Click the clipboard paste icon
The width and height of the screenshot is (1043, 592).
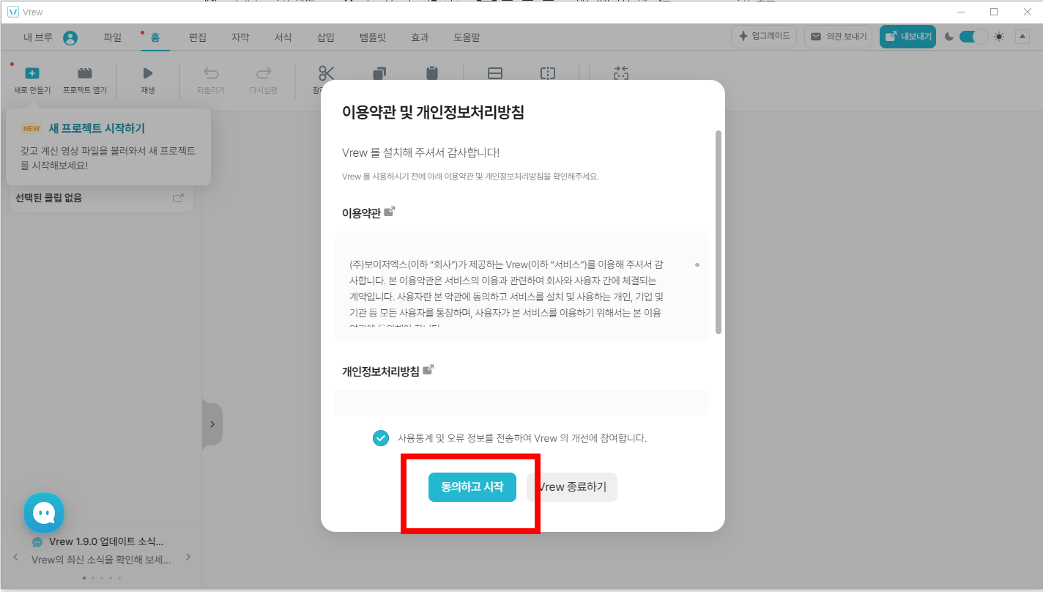[432, 73]
